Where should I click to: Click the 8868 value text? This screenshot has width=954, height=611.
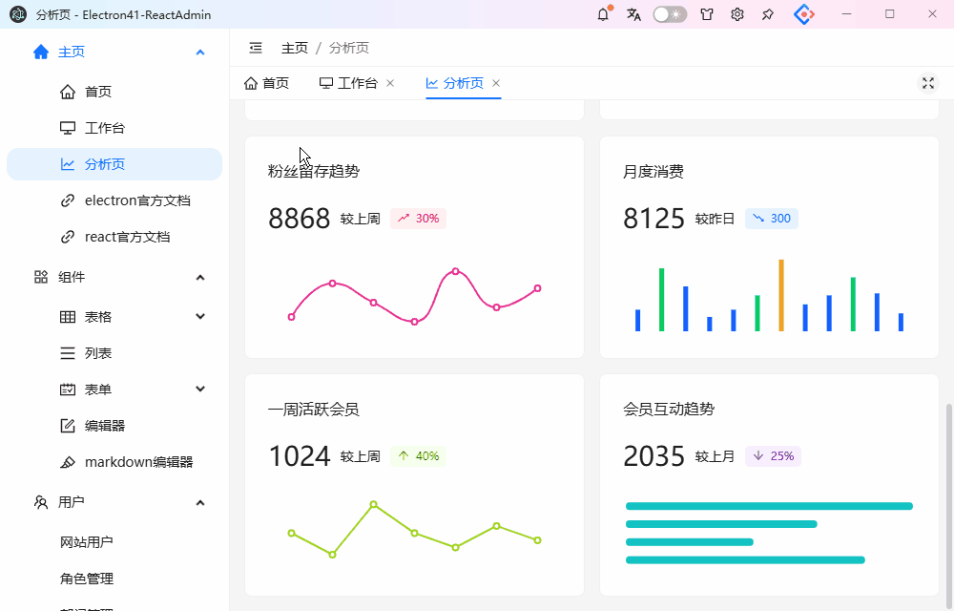pos(299,218)
